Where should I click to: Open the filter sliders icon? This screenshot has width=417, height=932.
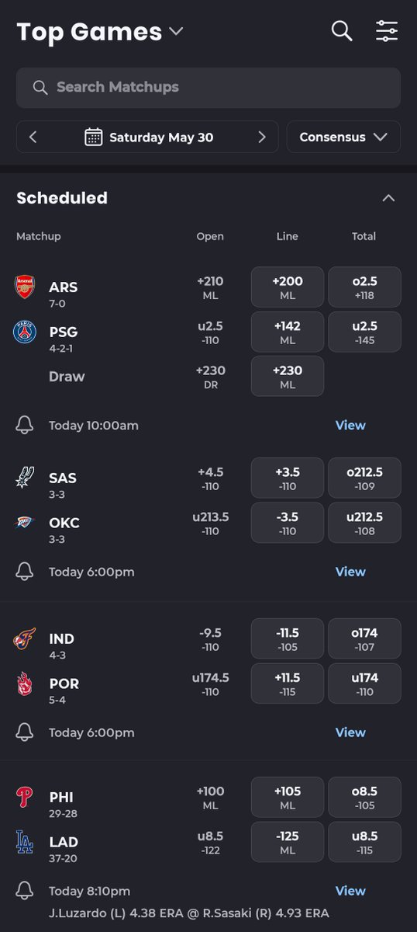click(387, 31)
